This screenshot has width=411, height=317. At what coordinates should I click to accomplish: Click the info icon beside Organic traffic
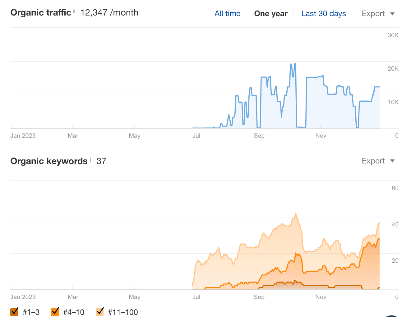(x=74, y=11)
